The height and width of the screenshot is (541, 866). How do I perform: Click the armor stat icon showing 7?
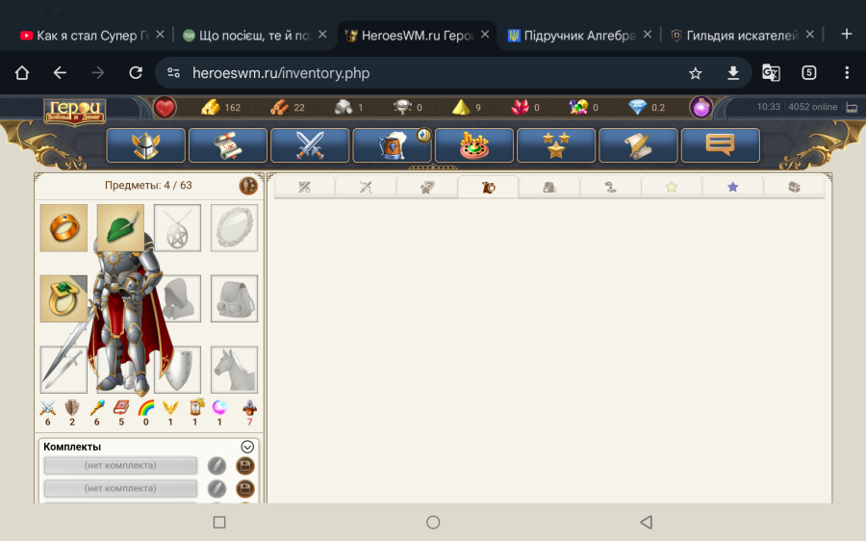point(249,408)
